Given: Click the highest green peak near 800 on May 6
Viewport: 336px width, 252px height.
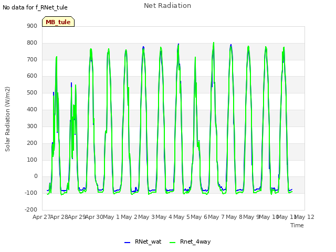Looking at the screenshot, I should click(214, 43).
